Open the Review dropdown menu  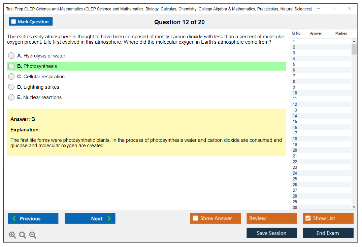pyautogui.click(x=272, y=218)
